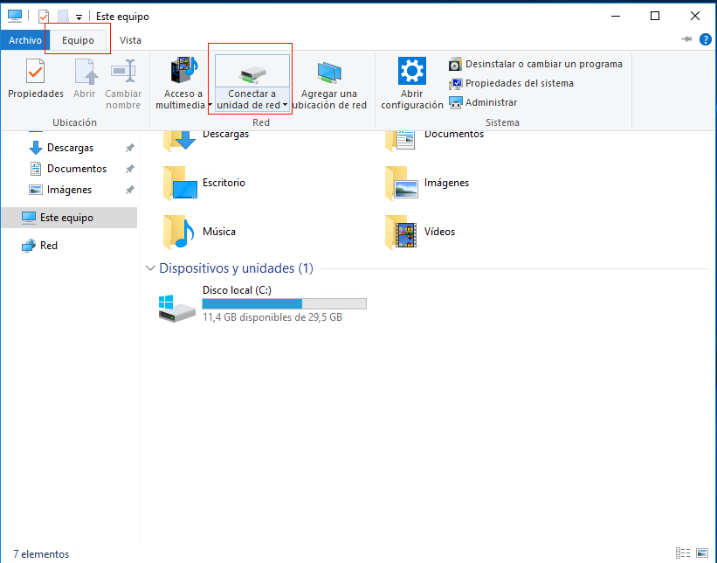Click the 'Sistema' ribbon group label
717x563 pixels.
click(502, 122)
